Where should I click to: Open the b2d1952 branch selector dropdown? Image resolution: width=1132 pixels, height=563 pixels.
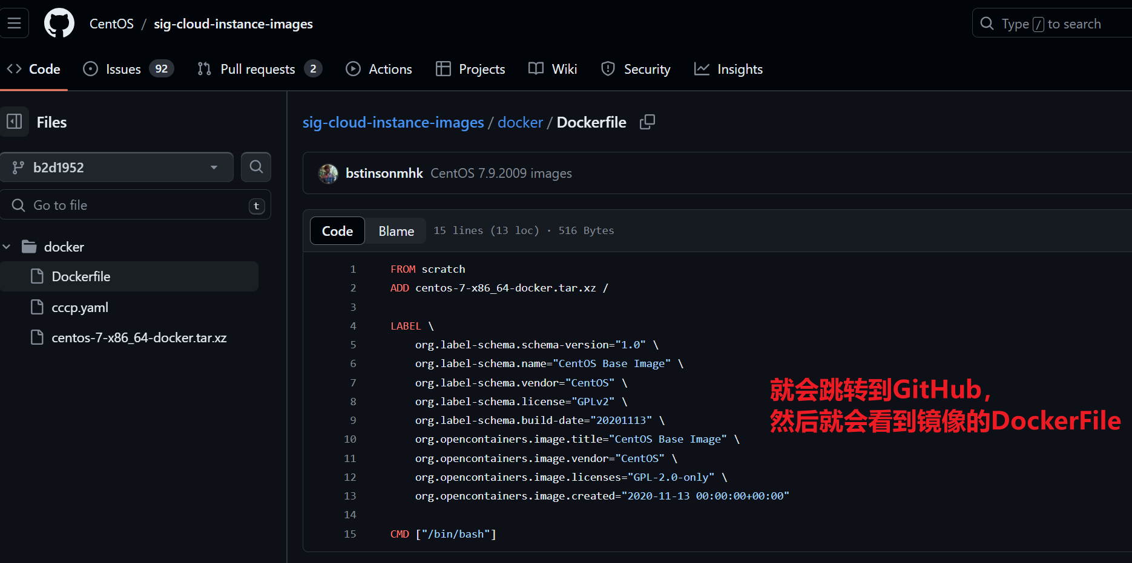[117, 168]
